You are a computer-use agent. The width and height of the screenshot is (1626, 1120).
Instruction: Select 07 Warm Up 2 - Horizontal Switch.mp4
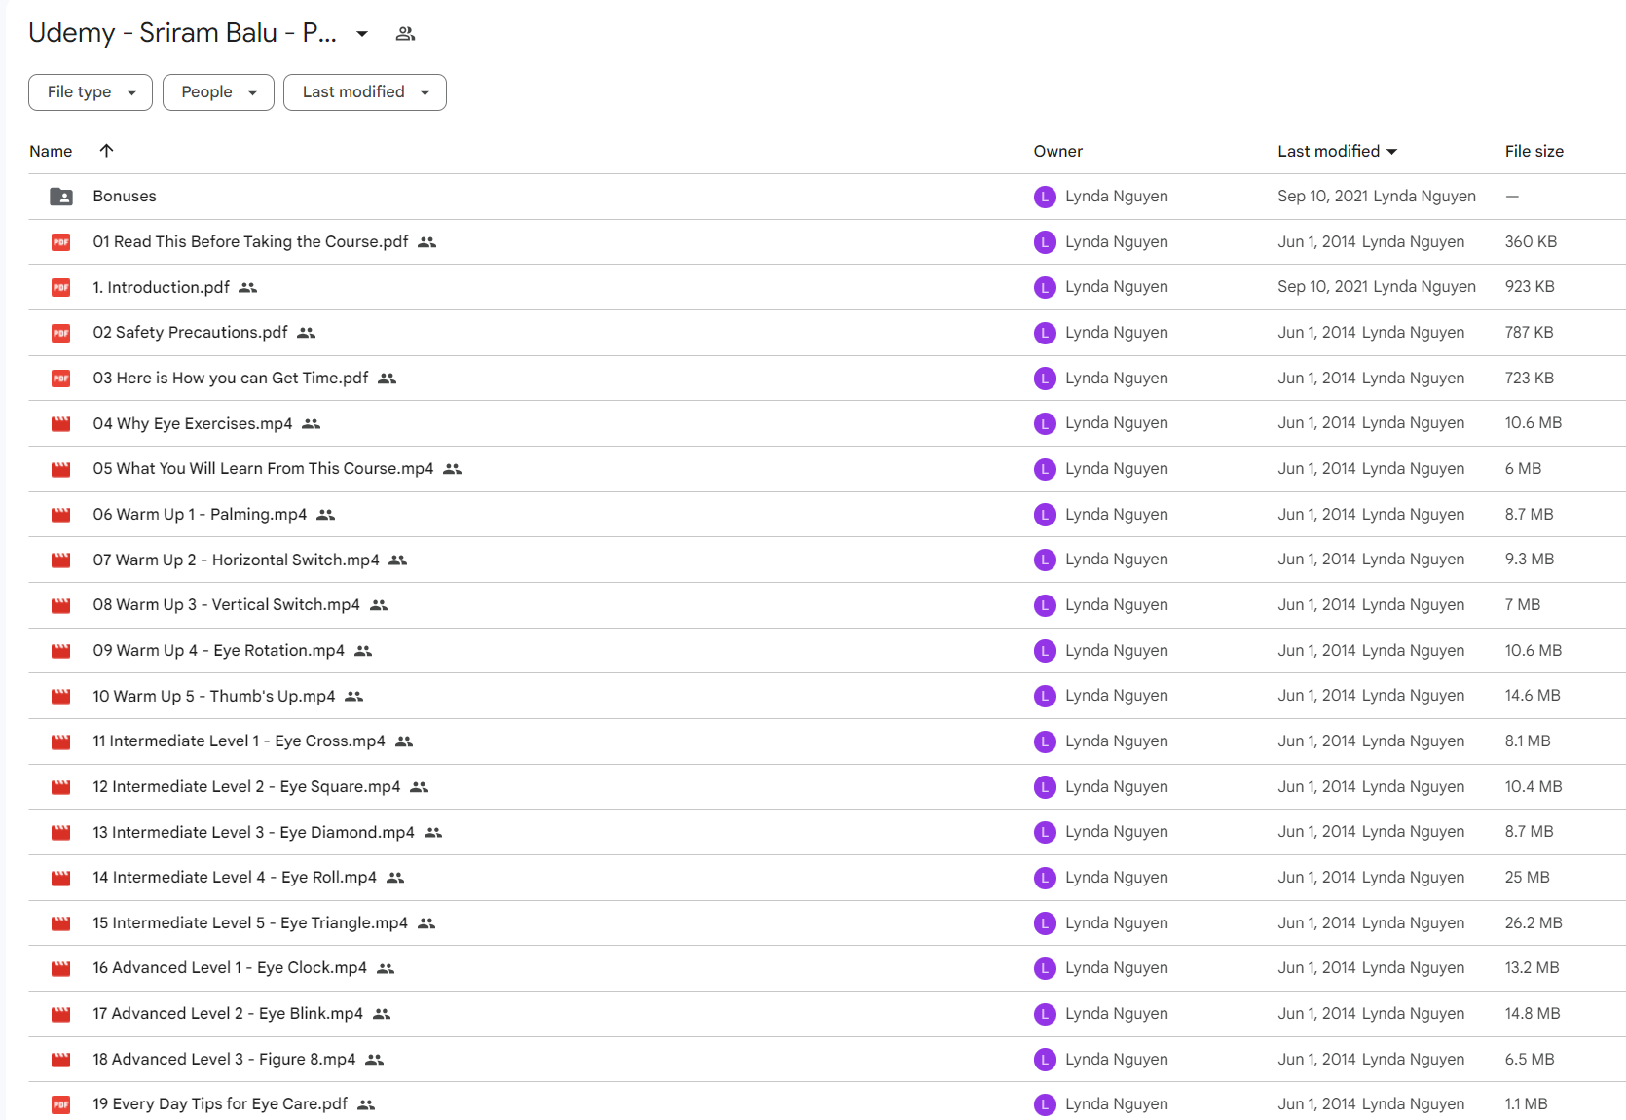236,560
